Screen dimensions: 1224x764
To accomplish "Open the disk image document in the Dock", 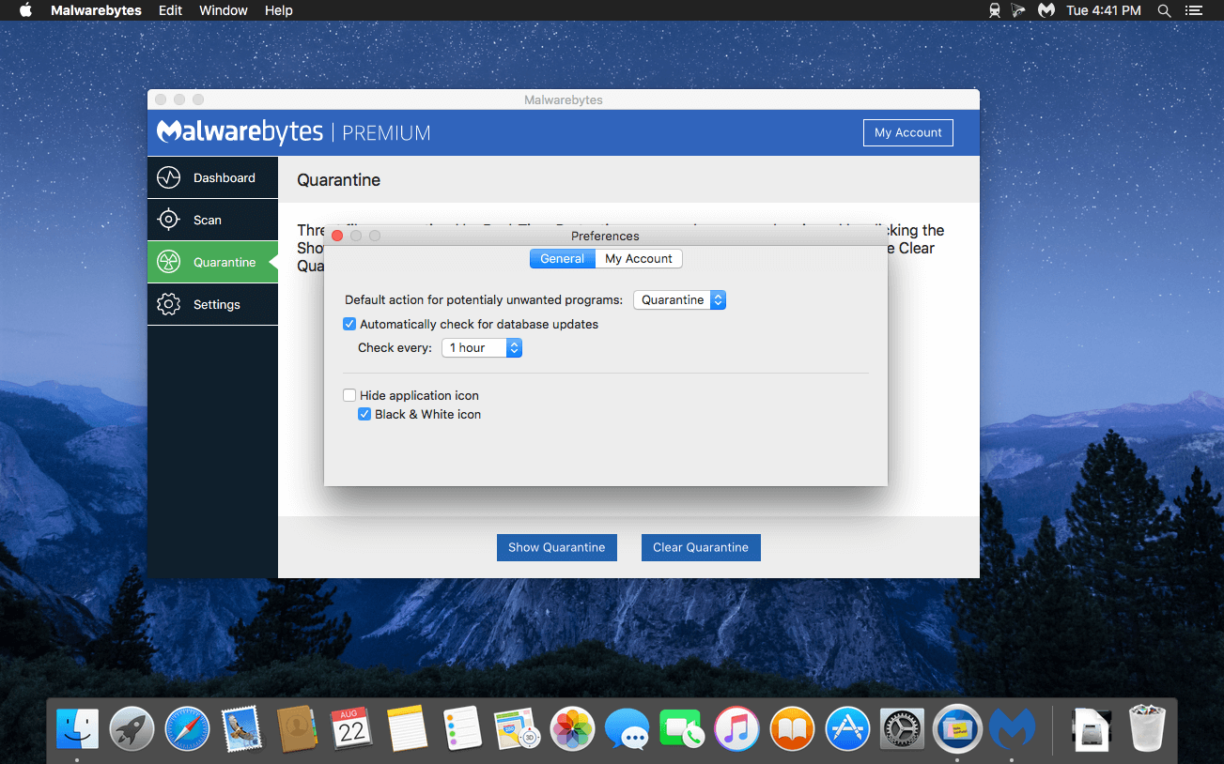I will coord(1092,728).
